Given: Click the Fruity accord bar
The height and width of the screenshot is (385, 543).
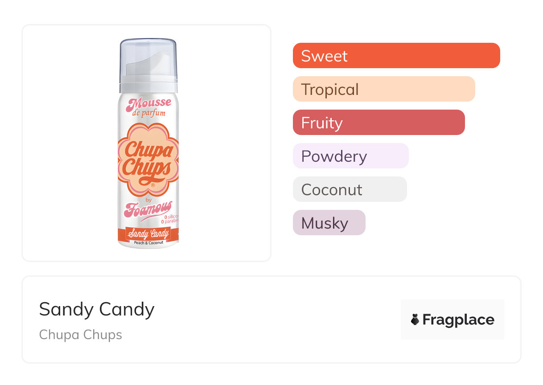Looking at the screenshot, I should pos(378,123).
